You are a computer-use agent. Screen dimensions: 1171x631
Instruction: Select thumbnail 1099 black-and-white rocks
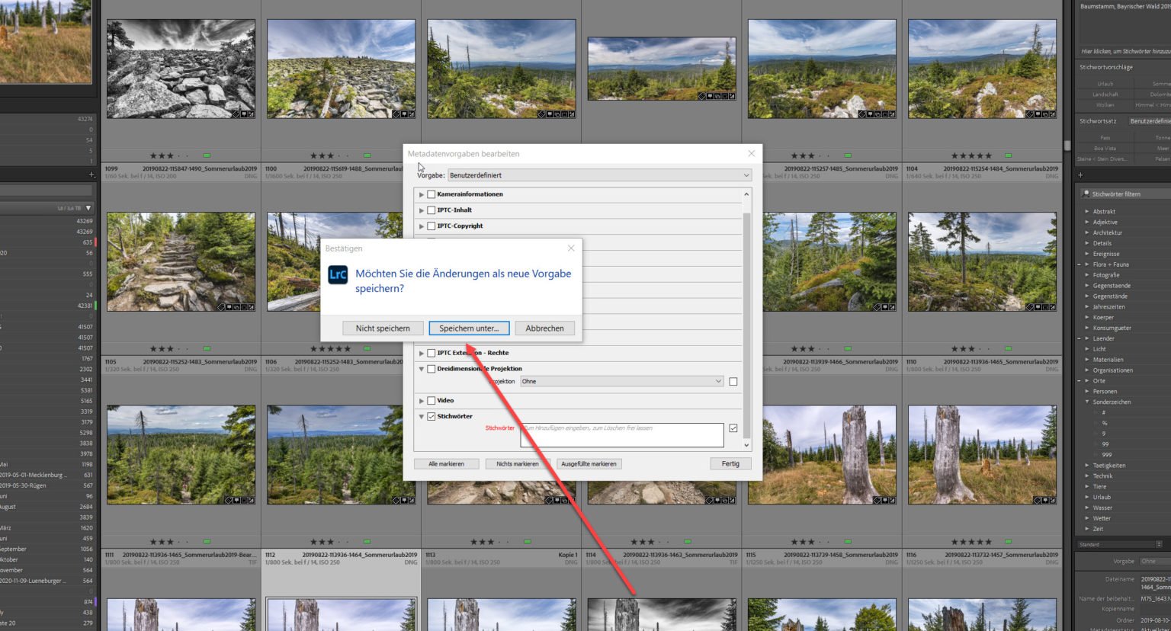click(181, 69)
